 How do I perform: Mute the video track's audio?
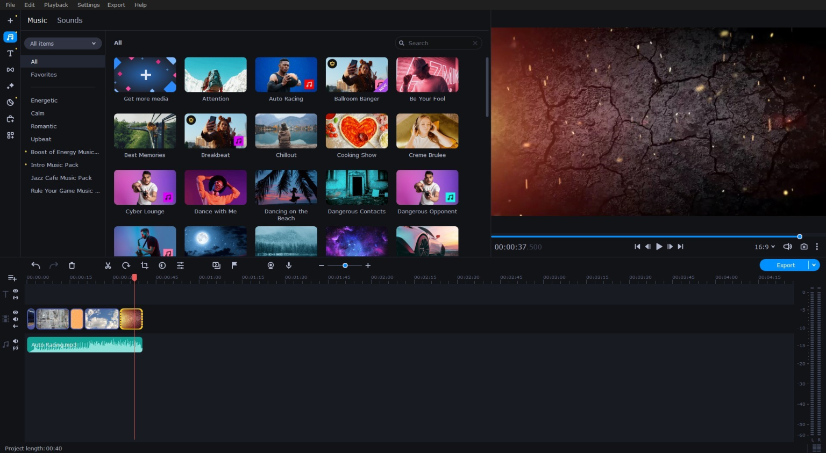tap(16, 319)
